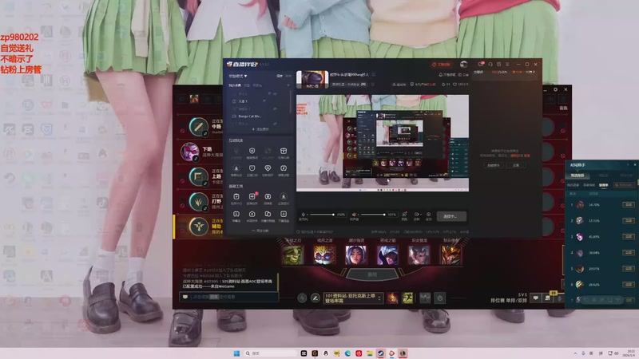Click third icon in bottom basic tools row

268,215
